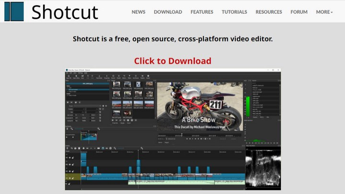Click the timeline zoom out magnifier icon
The width and height of the screenshot is (345, 194).
115,148
